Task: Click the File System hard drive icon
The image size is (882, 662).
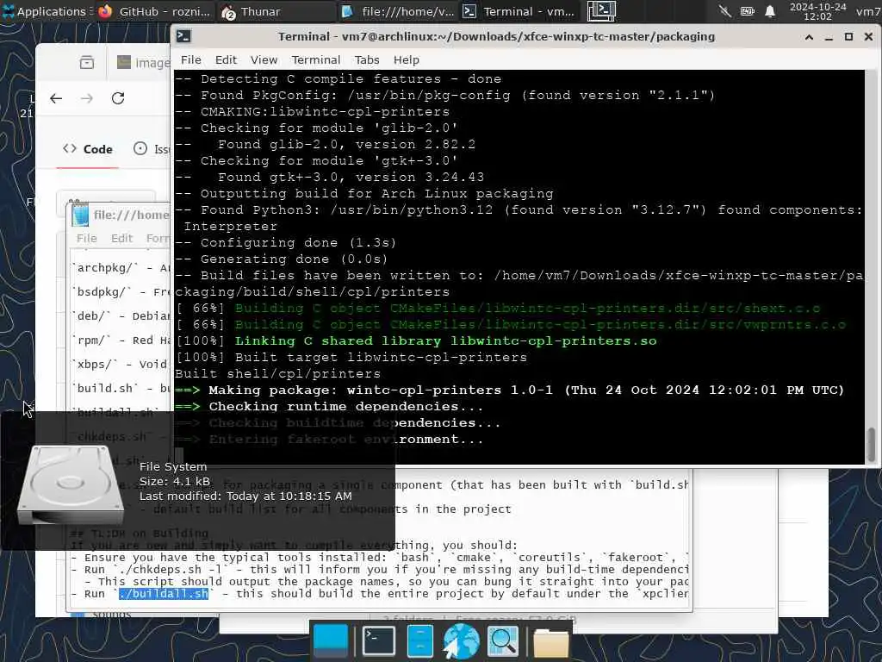Action: coord(71,484)
